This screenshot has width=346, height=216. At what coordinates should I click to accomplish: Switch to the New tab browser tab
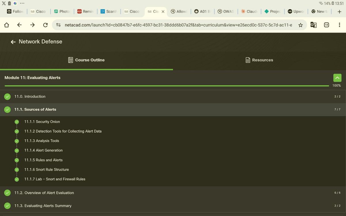[x=319, y=12]
